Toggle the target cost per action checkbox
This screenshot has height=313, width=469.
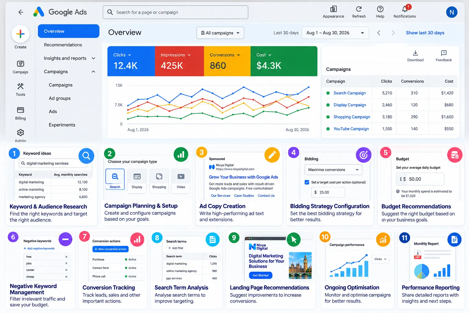[307, 182]
